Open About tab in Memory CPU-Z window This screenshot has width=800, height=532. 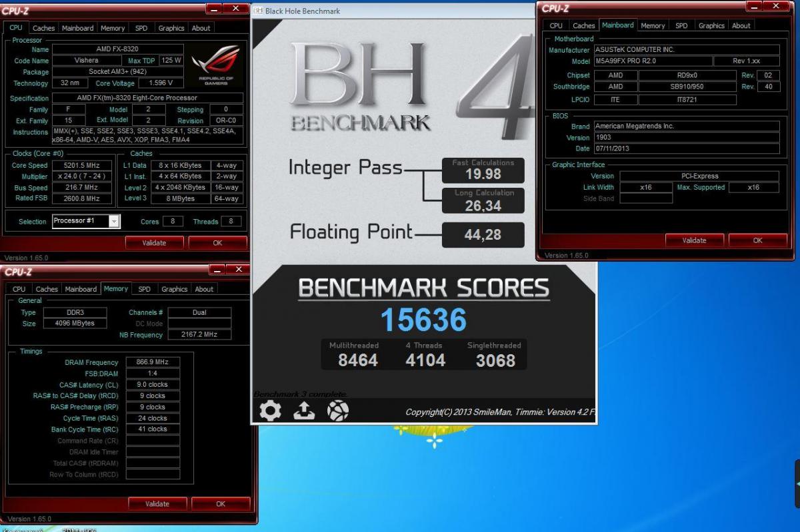coord(204,289)
